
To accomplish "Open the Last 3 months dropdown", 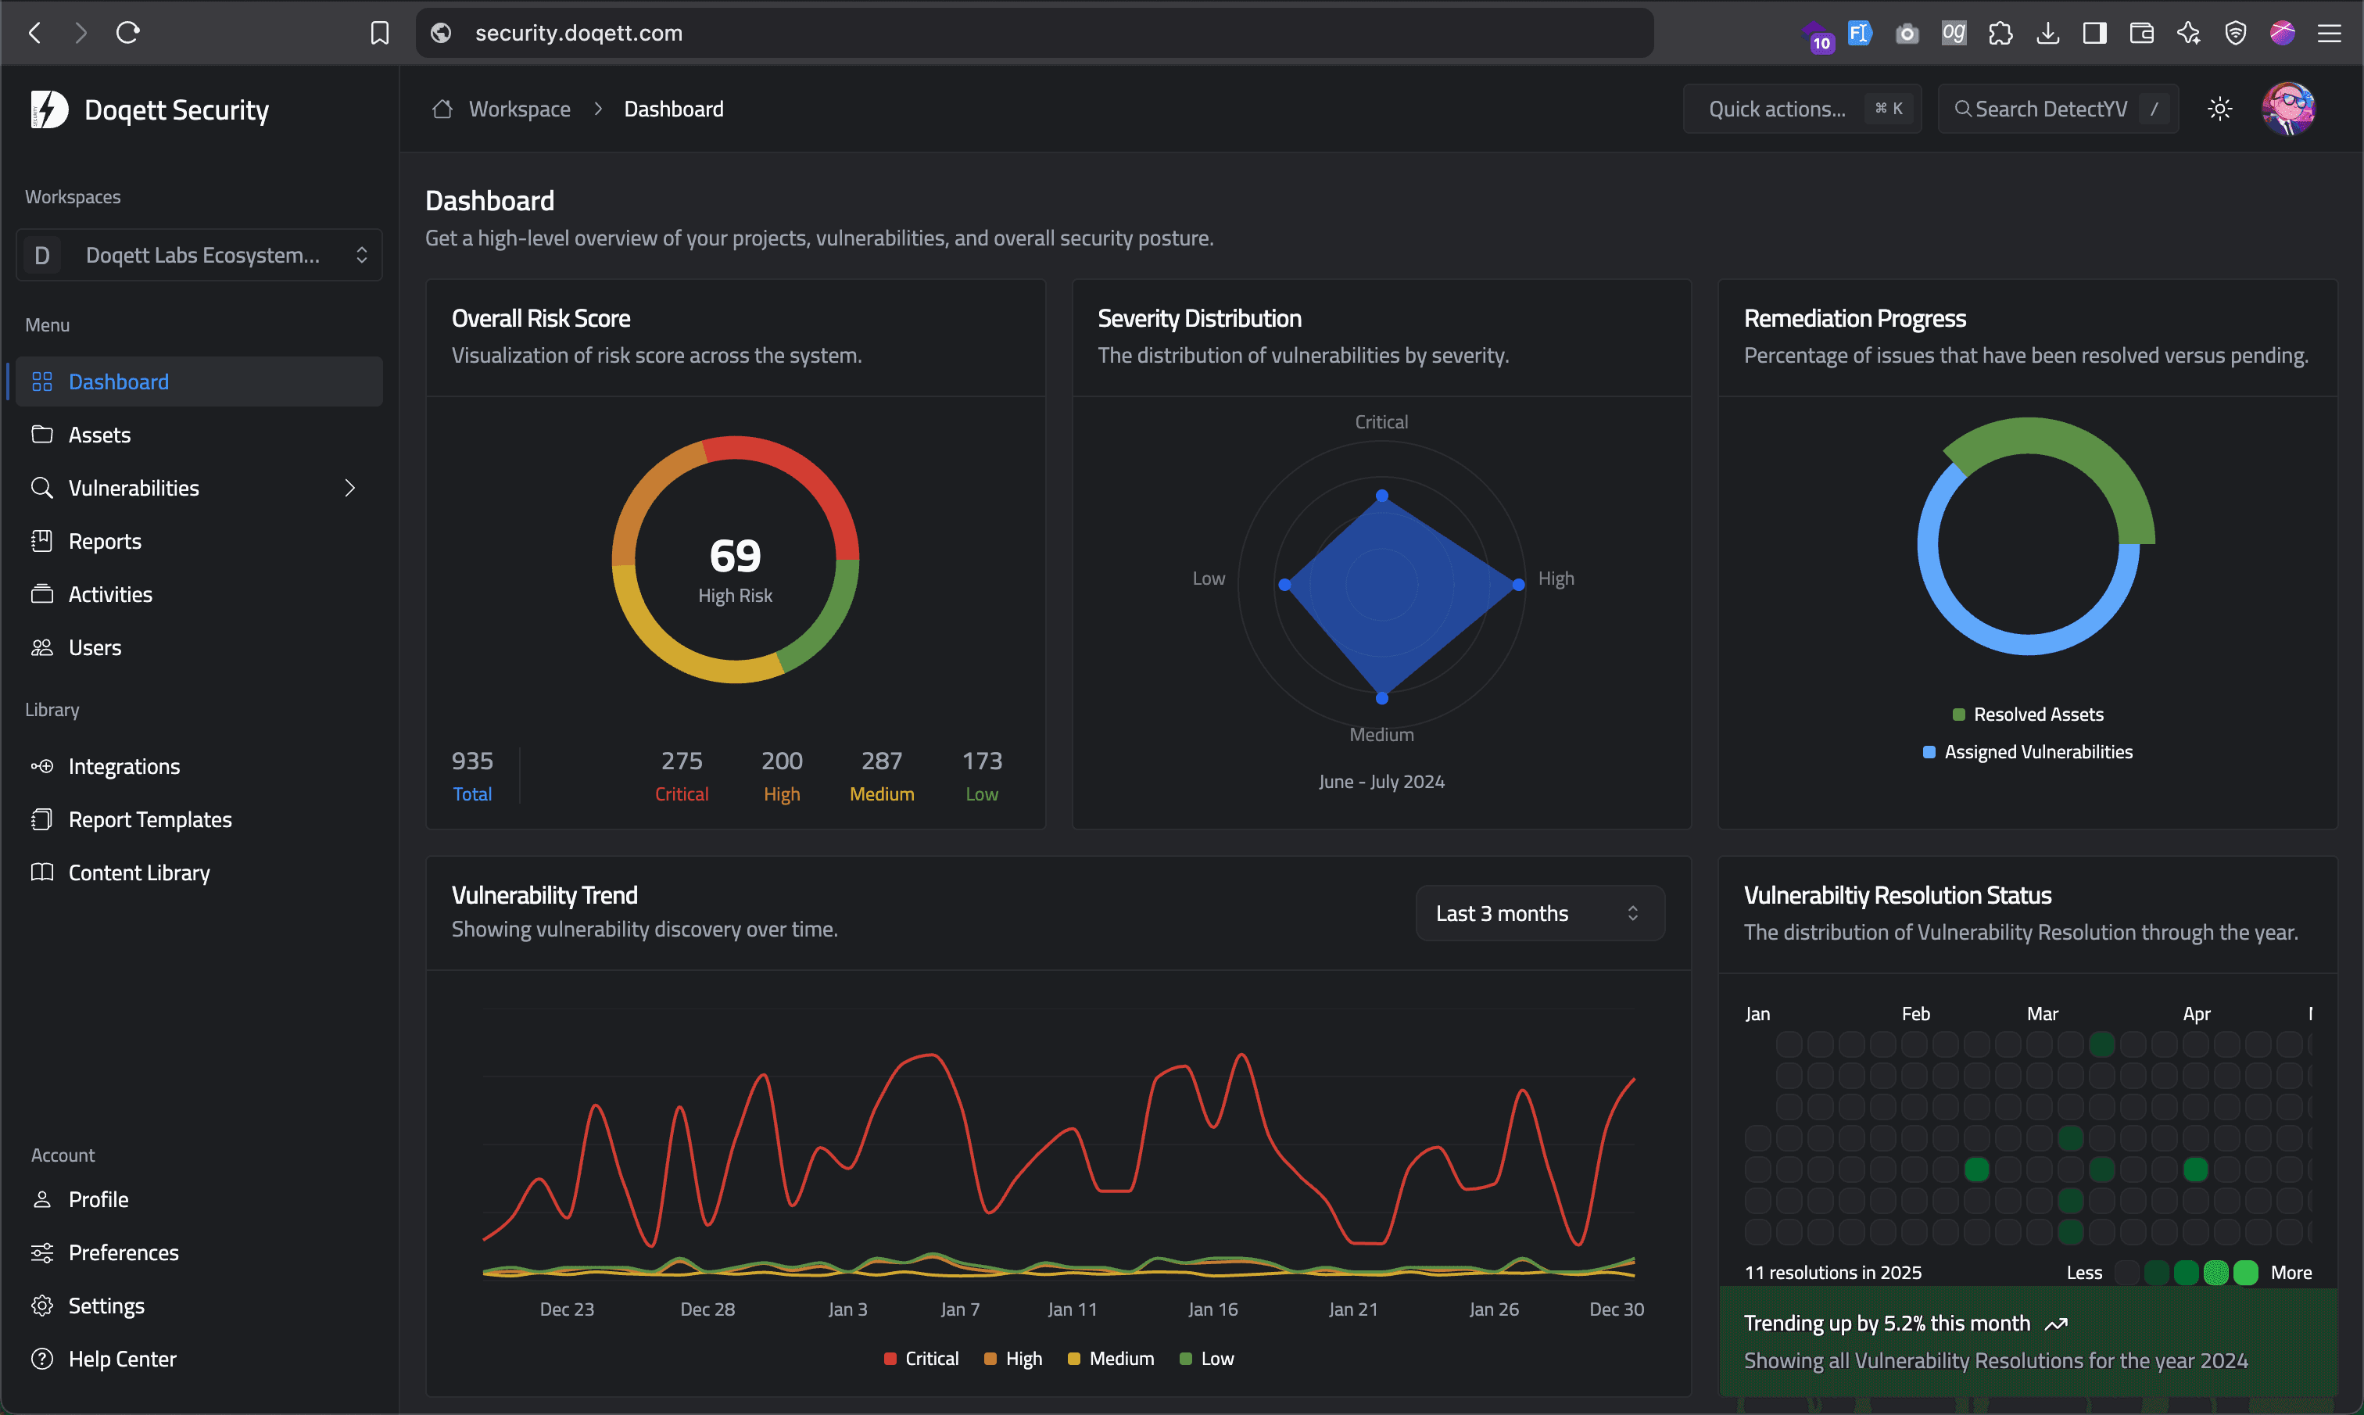I will coord(1538,913).
